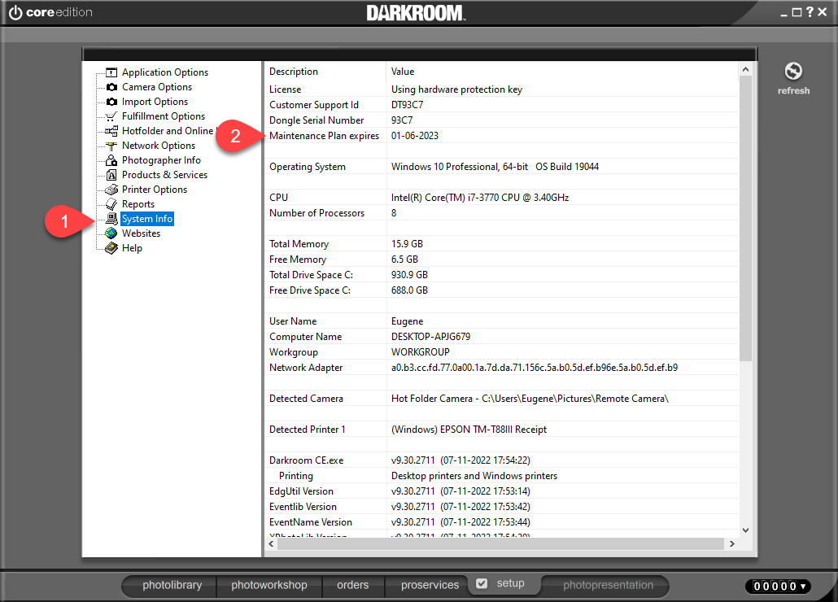Screen dimensions: 838x602
Task: Open the help question mark button
Action: [x=810, y=11]
